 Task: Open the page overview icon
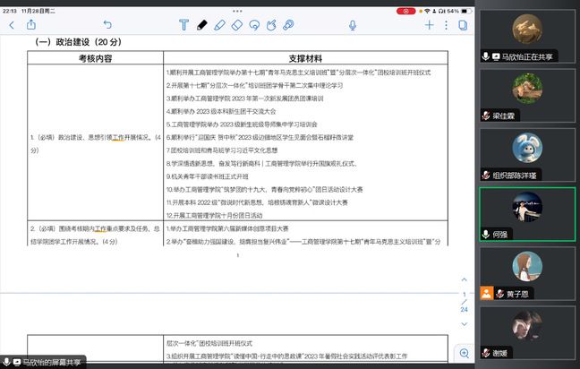click(x=463, y=25)
